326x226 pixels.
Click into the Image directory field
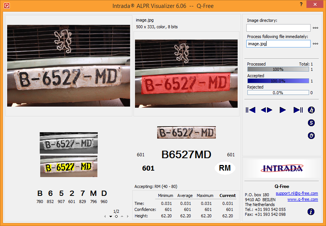(x=278, y=28)
